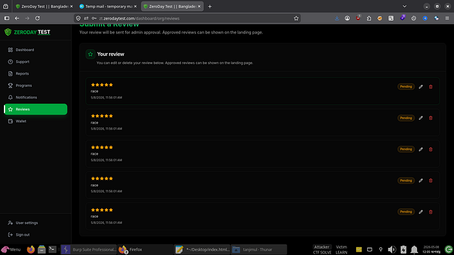Edit the first pending review
This screenshot has height=255, width=454.
[x=421, y=87]
